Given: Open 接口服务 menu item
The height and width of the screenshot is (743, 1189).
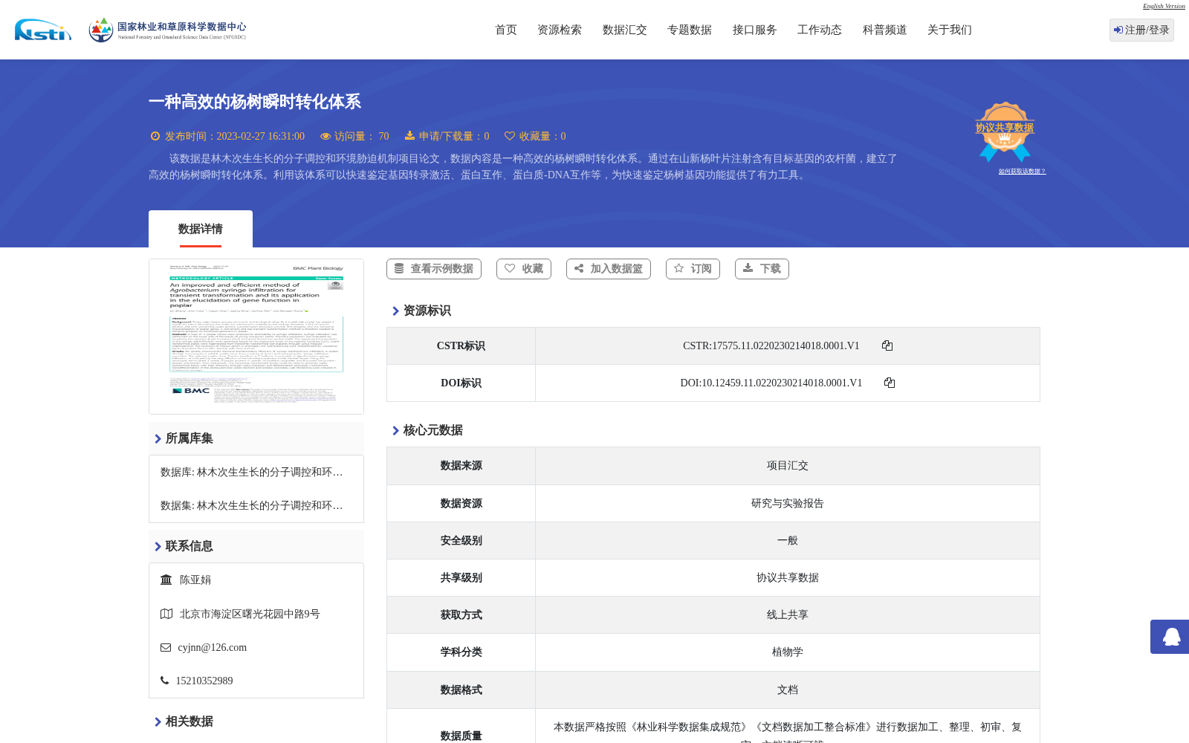Looking at the screenshot, I should (755, 30).
